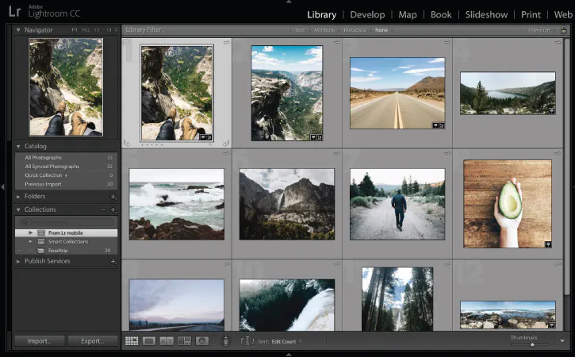This screenshot has height=357, width=575.
Task: Open the Slideshow module
Action: 486,14
